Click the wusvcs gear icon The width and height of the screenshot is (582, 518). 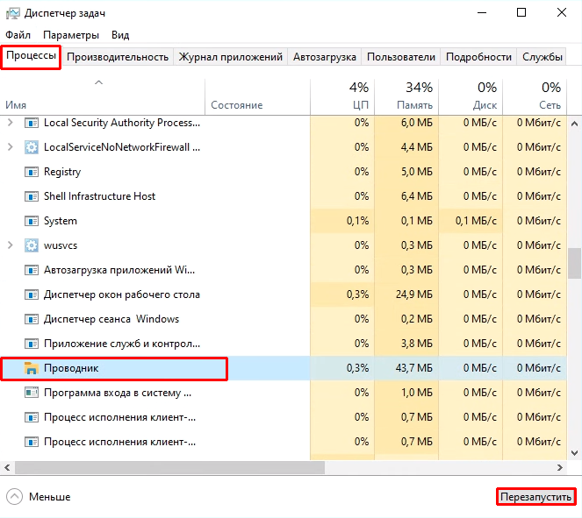click(32, 245)
